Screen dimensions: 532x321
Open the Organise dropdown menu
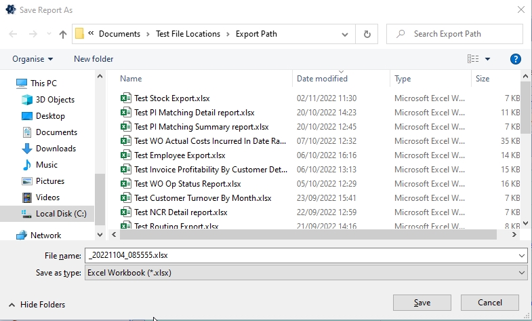33,59
